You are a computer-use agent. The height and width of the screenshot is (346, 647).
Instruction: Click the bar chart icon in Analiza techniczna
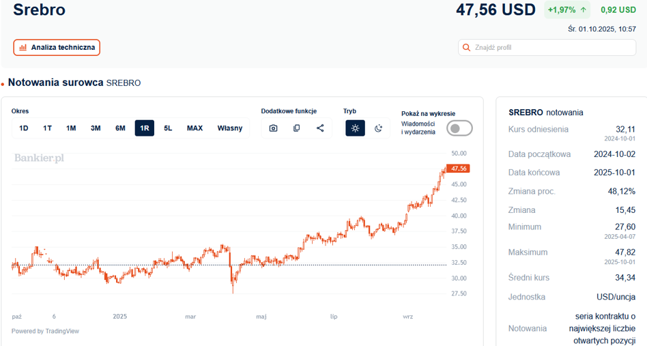(23, 48)
